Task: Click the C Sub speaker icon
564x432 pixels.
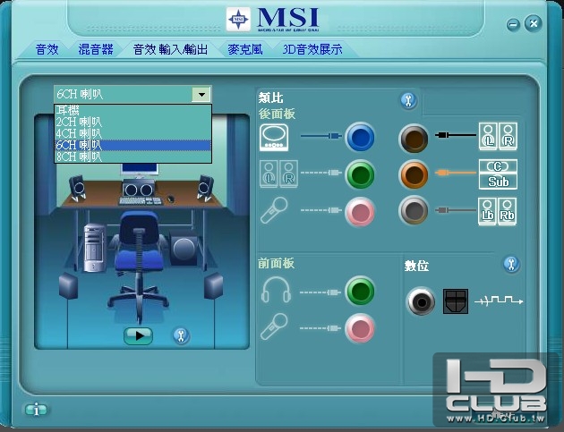Action: pyautogui.click(x=498, y=174)
